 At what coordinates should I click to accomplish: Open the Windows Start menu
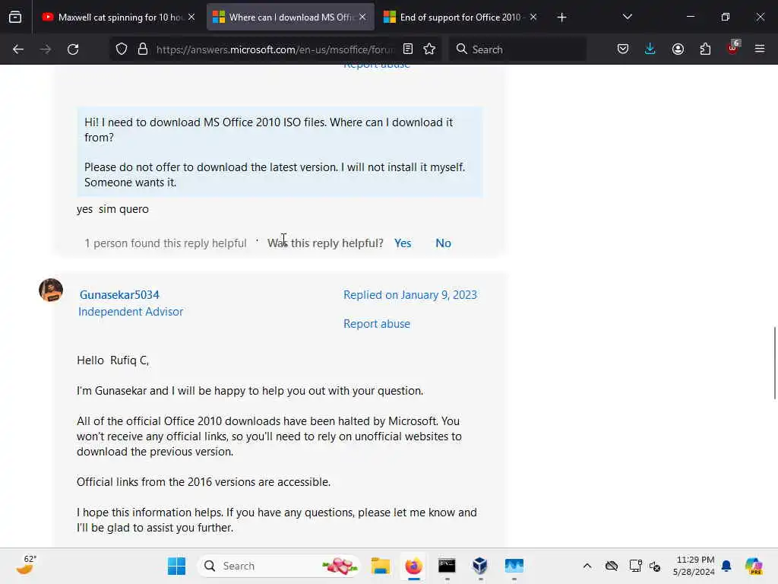tap(176, 566)
